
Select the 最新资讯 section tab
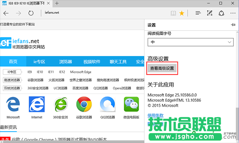click(x=8, y=127)
